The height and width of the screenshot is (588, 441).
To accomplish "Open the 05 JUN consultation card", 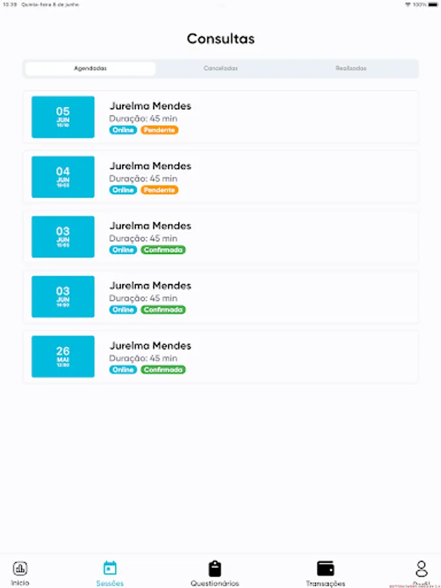I will (x=221, y=117).
